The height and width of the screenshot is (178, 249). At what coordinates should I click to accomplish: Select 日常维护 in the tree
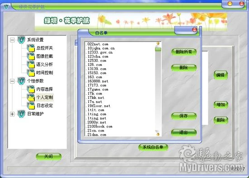pos(35,114)
